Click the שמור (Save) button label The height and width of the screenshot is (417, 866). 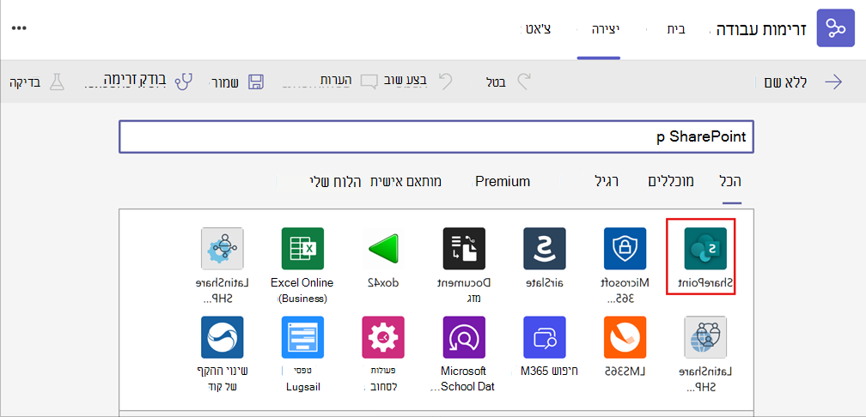coord(224,82)
